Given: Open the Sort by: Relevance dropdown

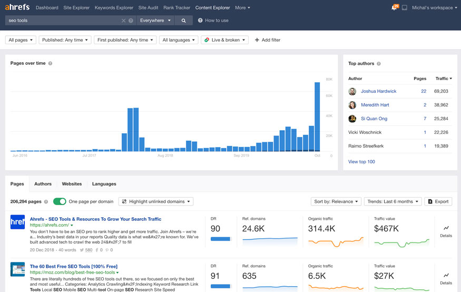Looking at the screenshot, I should (x=336, y=201).
